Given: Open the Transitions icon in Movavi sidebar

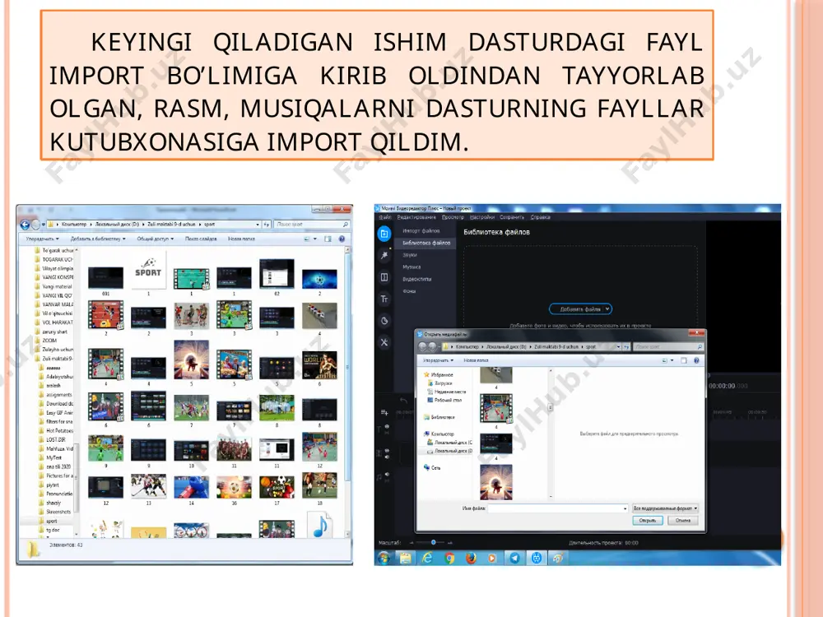Looking at the screenshot, I should [x=384, y=277].
